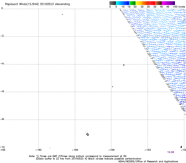The width and height of the screenshot is (186, 163).
Task: Click the -153 longitude axis label
Action: click(148, 150)
